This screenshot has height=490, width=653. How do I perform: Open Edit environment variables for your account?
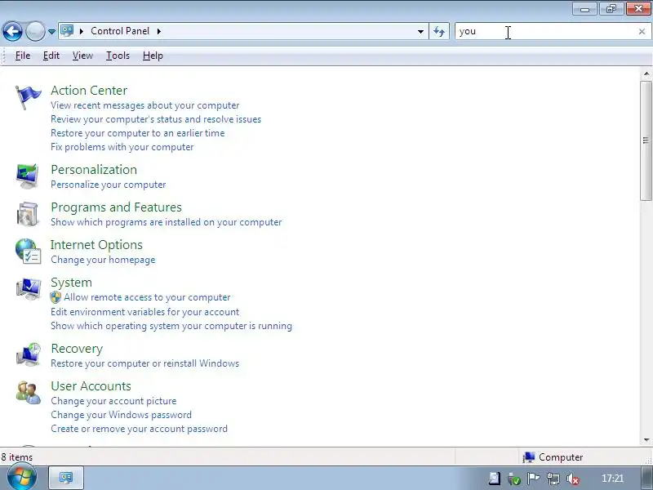[145, 312]
